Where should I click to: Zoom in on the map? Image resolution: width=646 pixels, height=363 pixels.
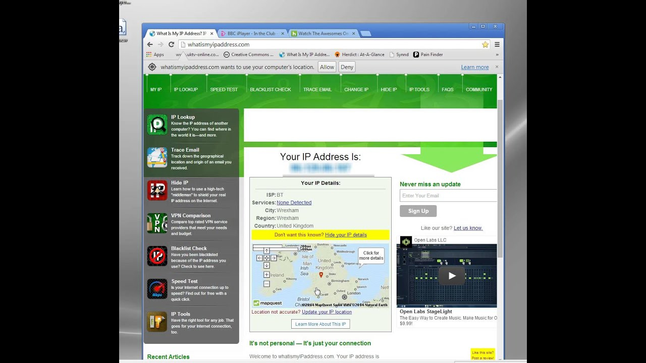(x=266, y=275)
